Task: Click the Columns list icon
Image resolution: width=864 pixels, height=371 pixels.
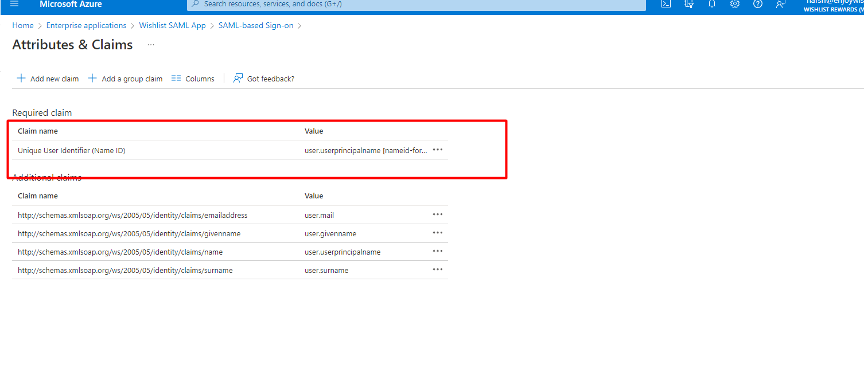Action: [176, 79]
